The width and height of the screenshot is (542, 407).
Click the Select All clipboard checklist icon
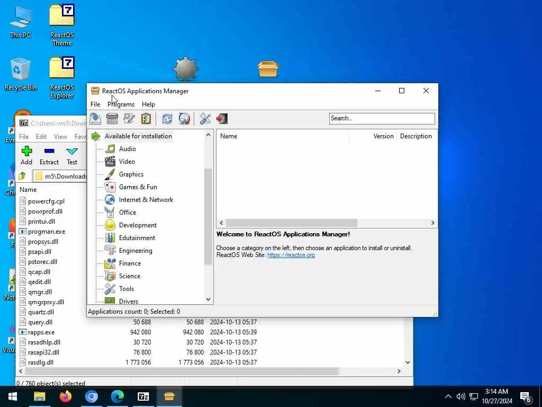(146, 119)
